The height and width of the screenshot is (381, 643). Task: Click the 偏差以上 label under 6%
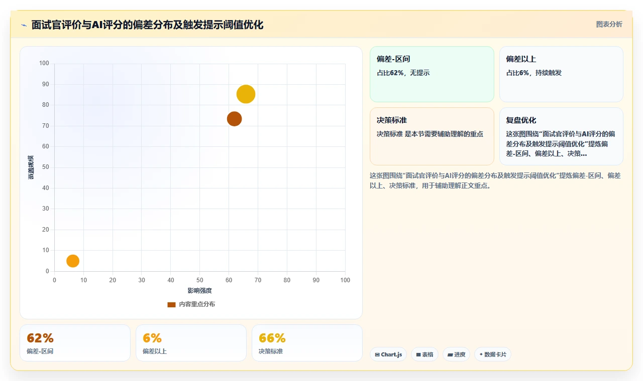click(x=155, y=351)
